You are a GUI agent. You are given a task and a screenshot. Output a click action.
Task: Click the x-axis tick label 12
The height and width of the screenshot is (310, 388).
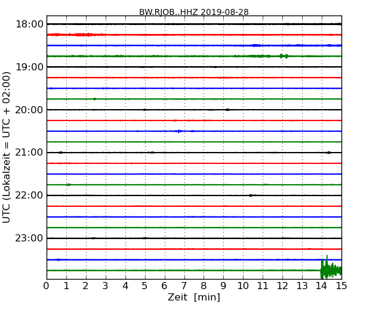tap(282, 286)
